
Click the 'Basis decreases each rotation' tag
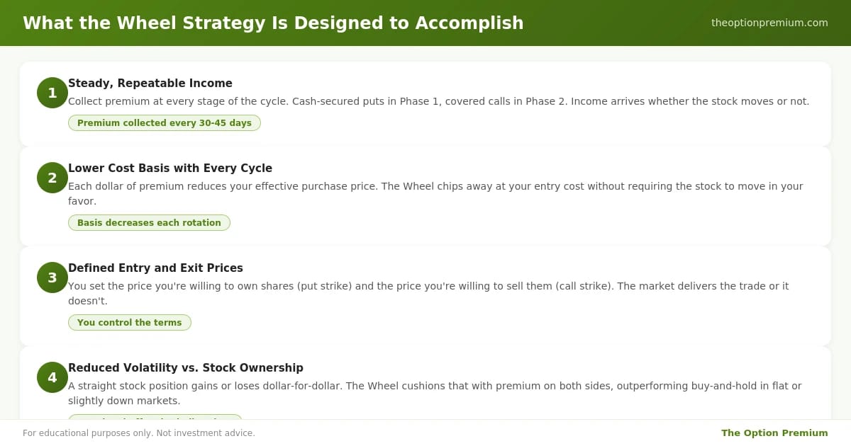point(149,223)
